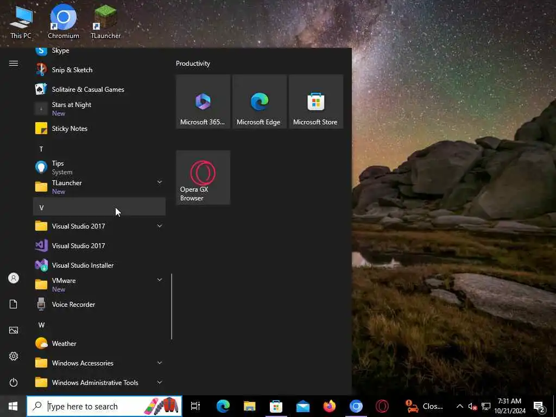Click the W letter group header
556x417 pixels.
click(99, 325)
